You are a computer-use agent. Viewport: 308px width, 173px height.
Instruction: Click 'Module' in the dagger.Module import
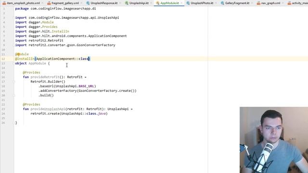tap(48, 22)
